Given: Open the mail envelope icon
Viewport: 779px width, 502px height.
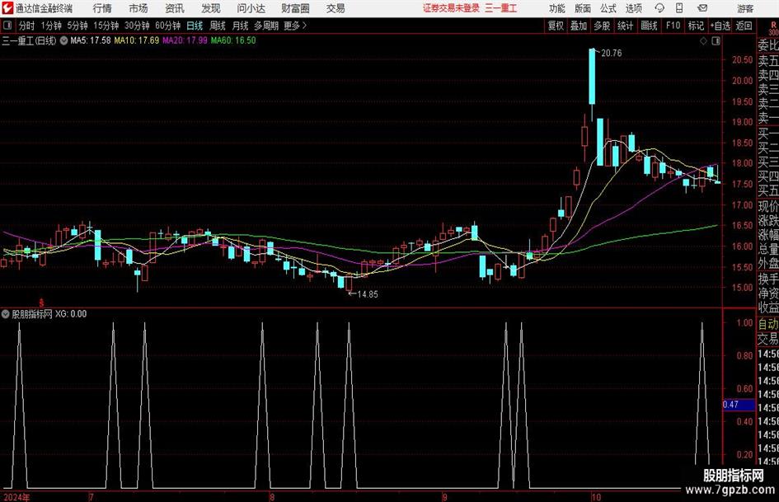Looking at the screenshot, I should (x=702, y=8).
